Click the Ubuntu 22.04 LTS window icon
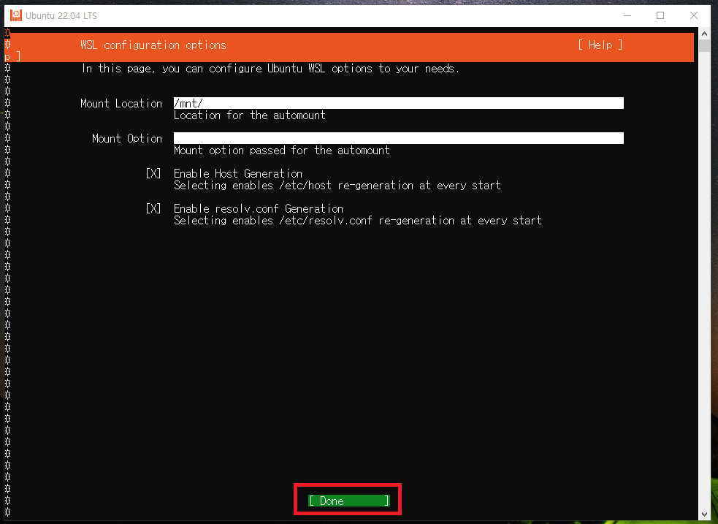718x524 pixels. [x=15, y=15]
